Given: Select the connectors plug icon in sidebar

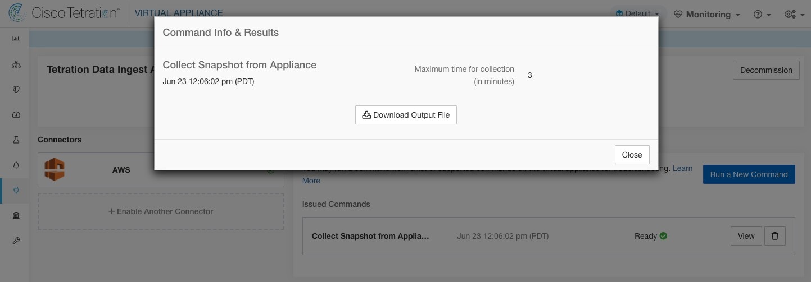Looking at the screenshot, I should pos(16,191).
